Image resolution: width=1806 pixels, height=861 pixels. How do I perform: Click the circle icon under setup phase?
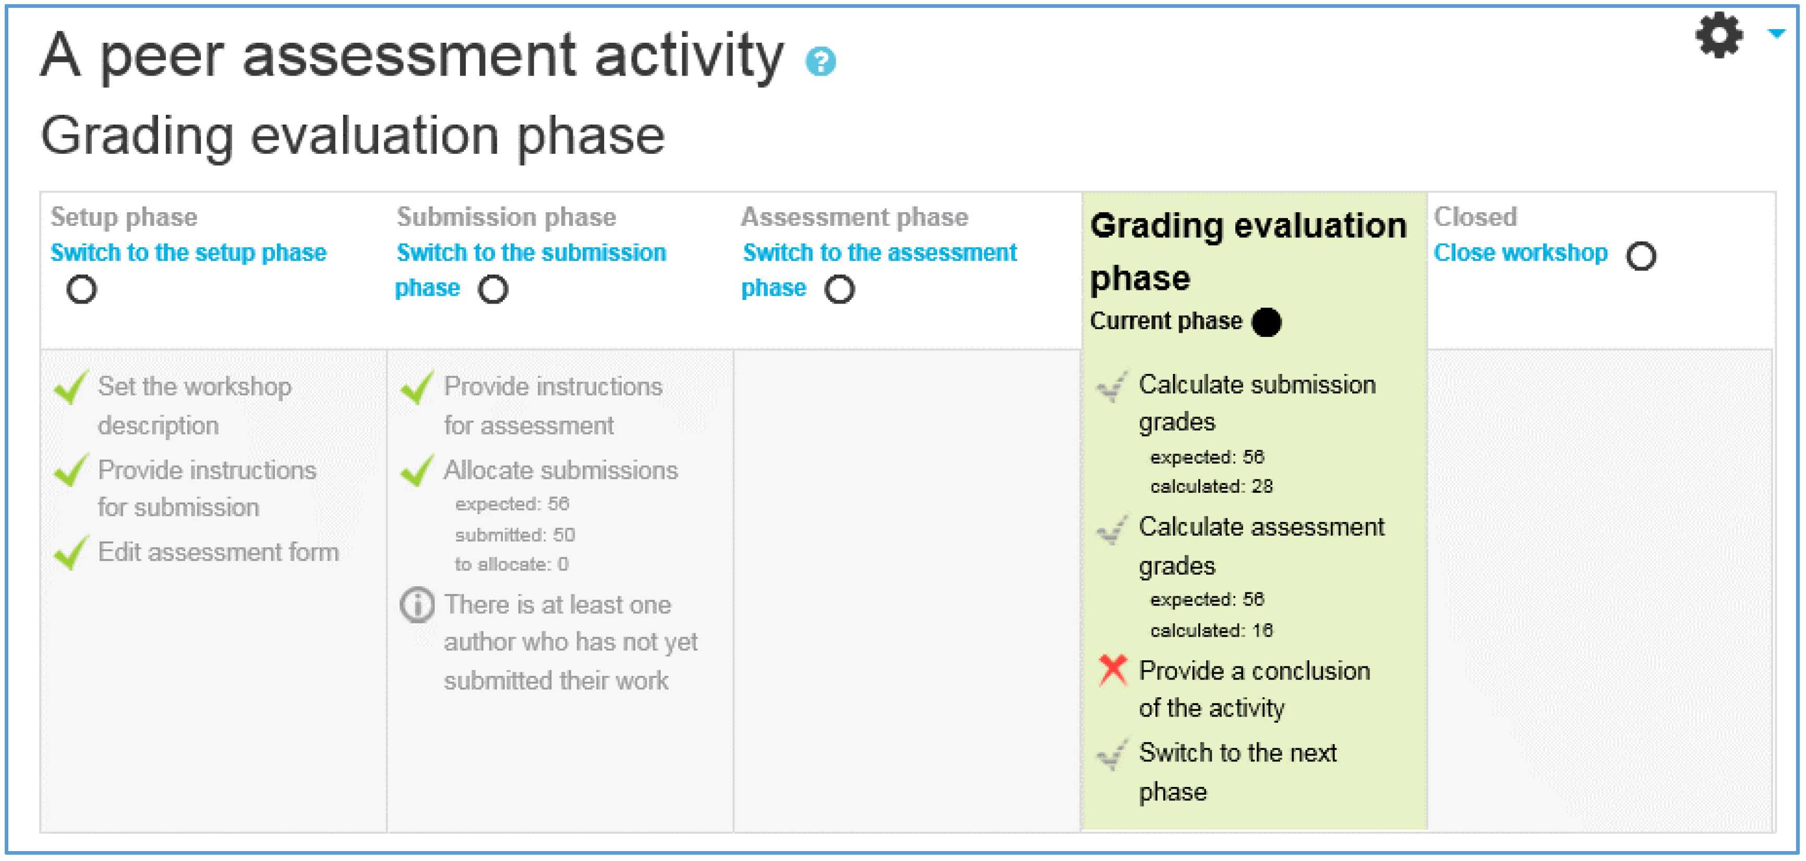point(81,289)
